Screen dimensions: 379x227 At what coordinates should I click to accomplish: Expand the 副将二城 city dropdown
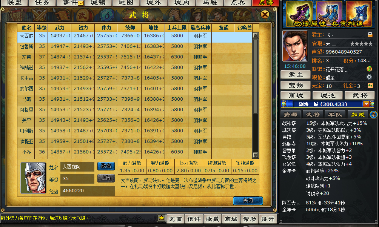(x=366, y=104)
